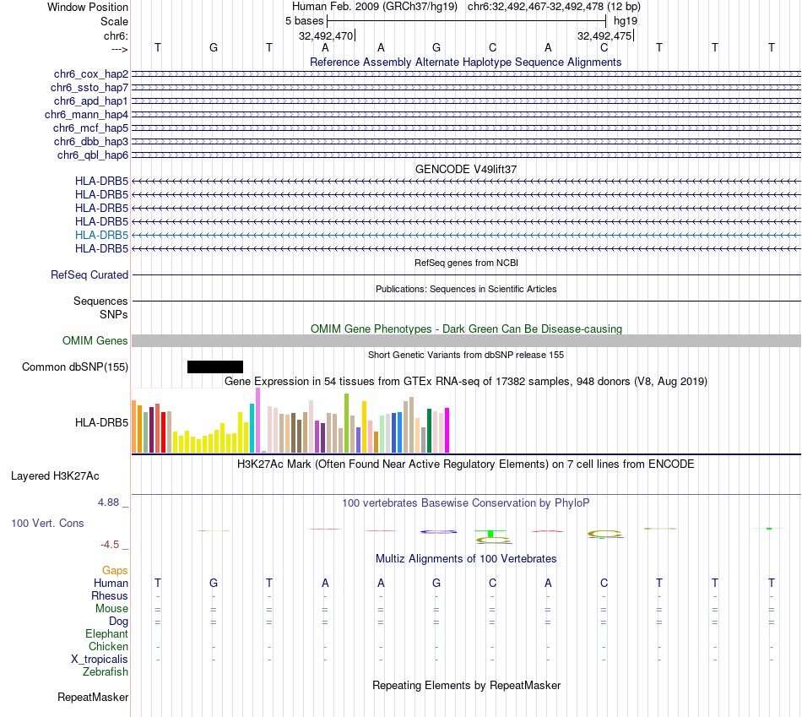
Task: Select the black HLA-DRB5 label beside GTEx chart
Action: (x=102, y=423)
